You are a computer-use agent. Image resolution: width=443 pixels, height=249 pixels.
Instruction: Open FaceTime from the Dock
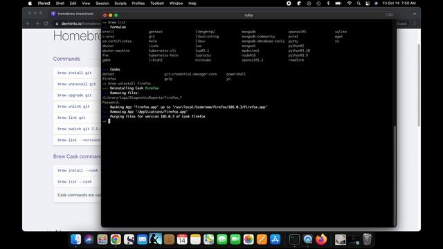tap(235, 239)
